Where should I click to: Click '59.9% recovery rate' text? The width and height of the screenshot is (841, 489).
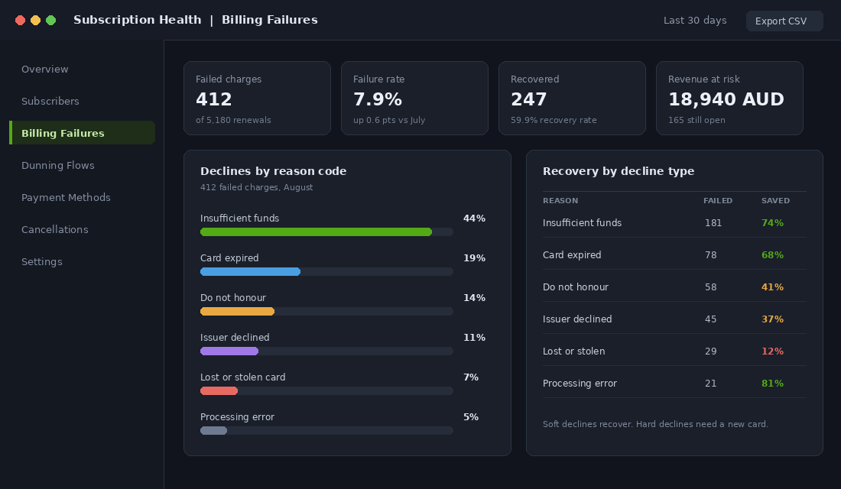[554, 120]
